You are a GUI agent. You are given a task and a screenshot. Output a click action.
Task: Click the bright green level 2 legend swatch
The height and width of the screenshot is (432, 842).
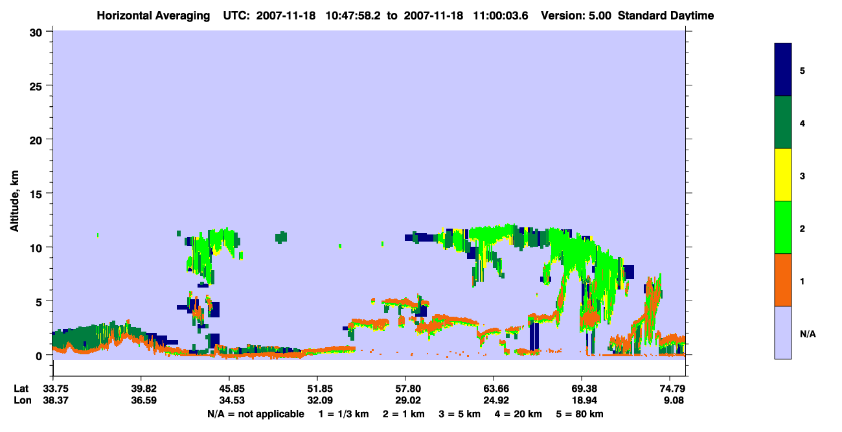tap(783, 227)
